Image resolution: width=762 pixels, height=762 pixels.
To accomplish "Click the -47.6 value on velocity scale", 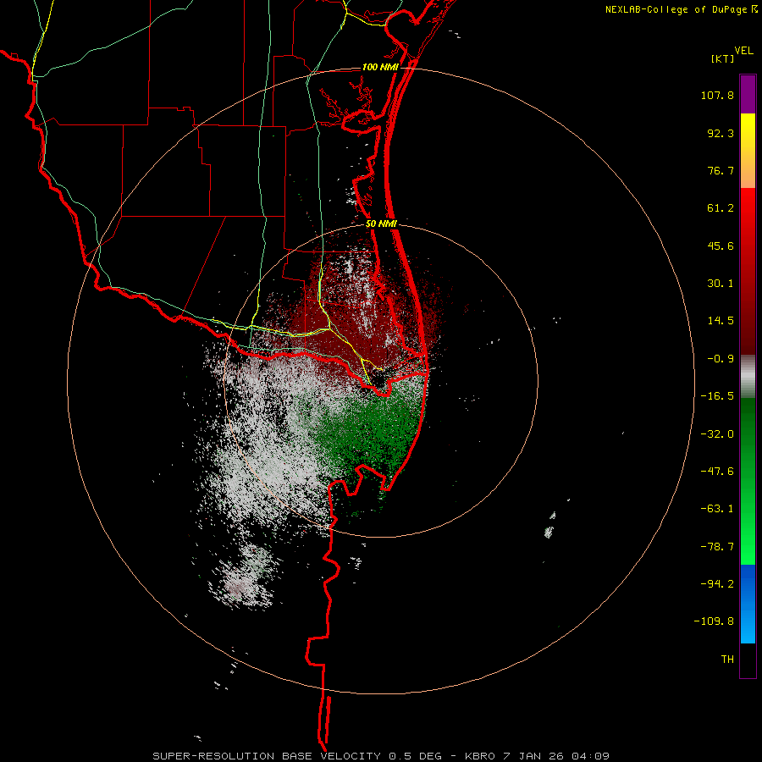I will pos(717,472).
